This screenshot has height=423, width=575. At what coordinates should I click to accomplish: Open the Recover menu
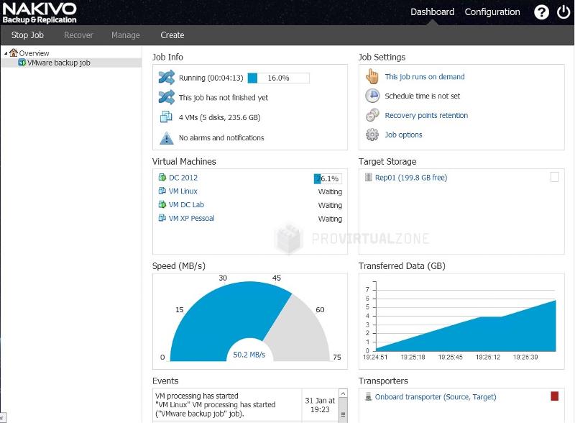coord(78,35)
